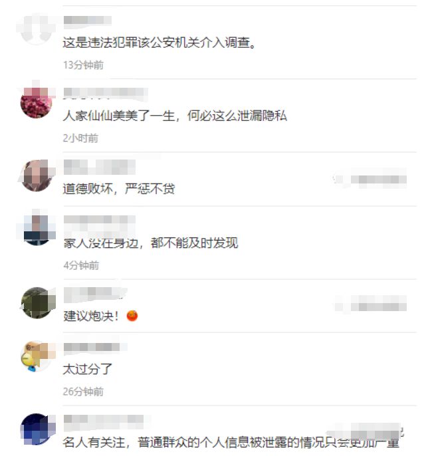Click avatar beside '道德败坏，严惩不贷' comment
The height and width of the screenshot is (456, 428).
click(x=37, y=175)
